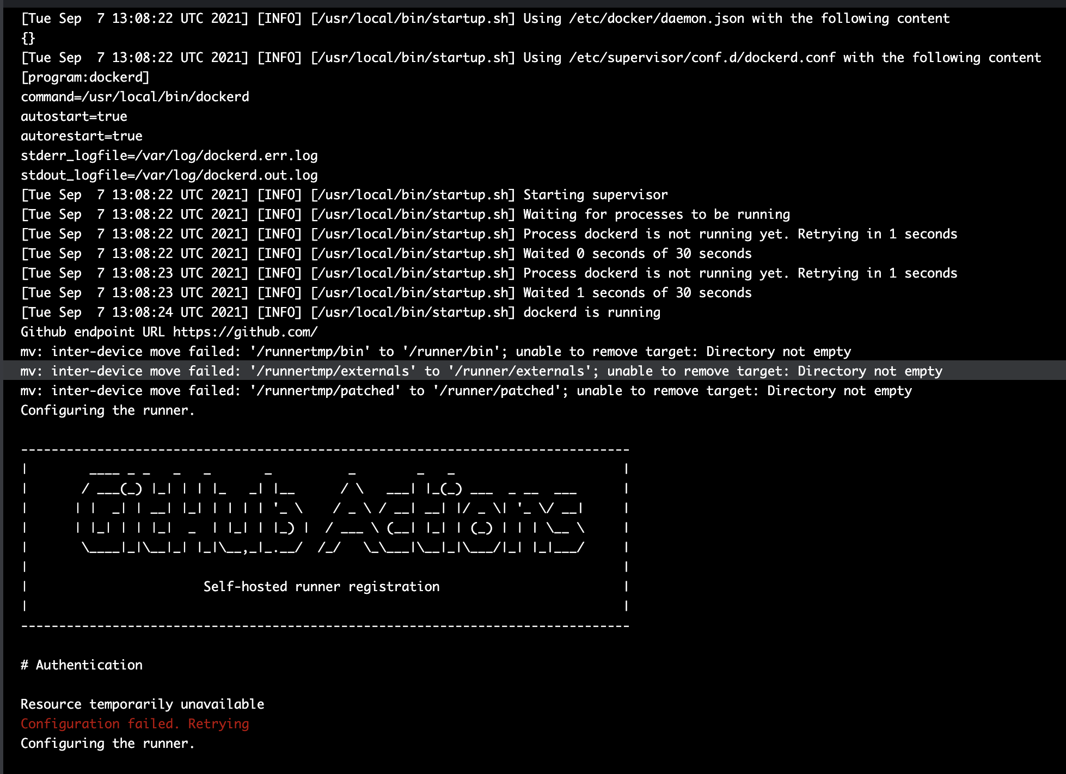Image resolution: width=1066 pixels, height=774 pixels.
Task: Select the autostart=true setting line
Action: pyautogui.click(x=73, y=116)
